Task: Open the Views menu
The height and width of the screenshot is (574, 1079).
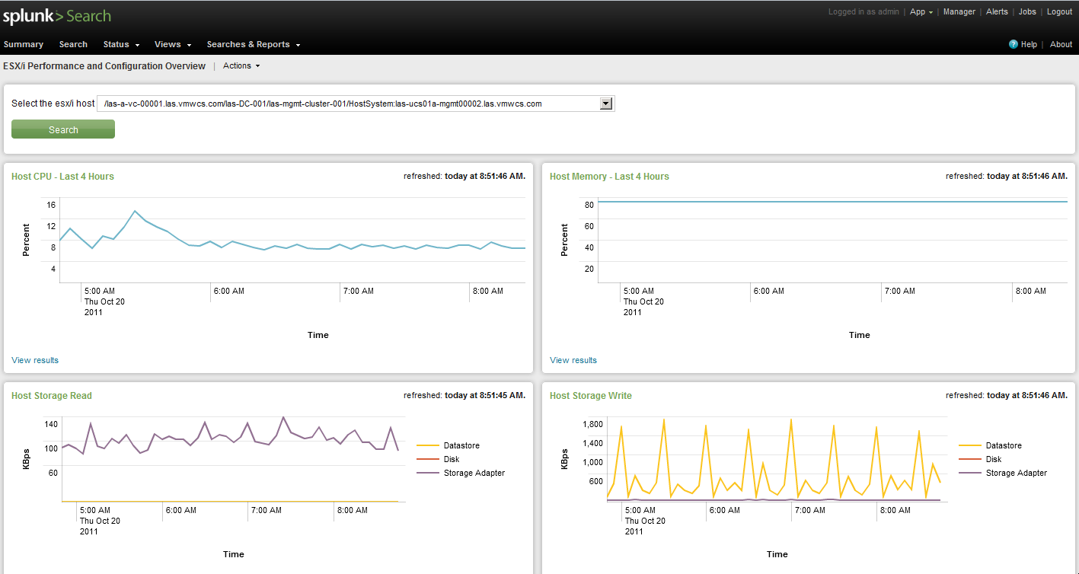Action: click(173, 44)
